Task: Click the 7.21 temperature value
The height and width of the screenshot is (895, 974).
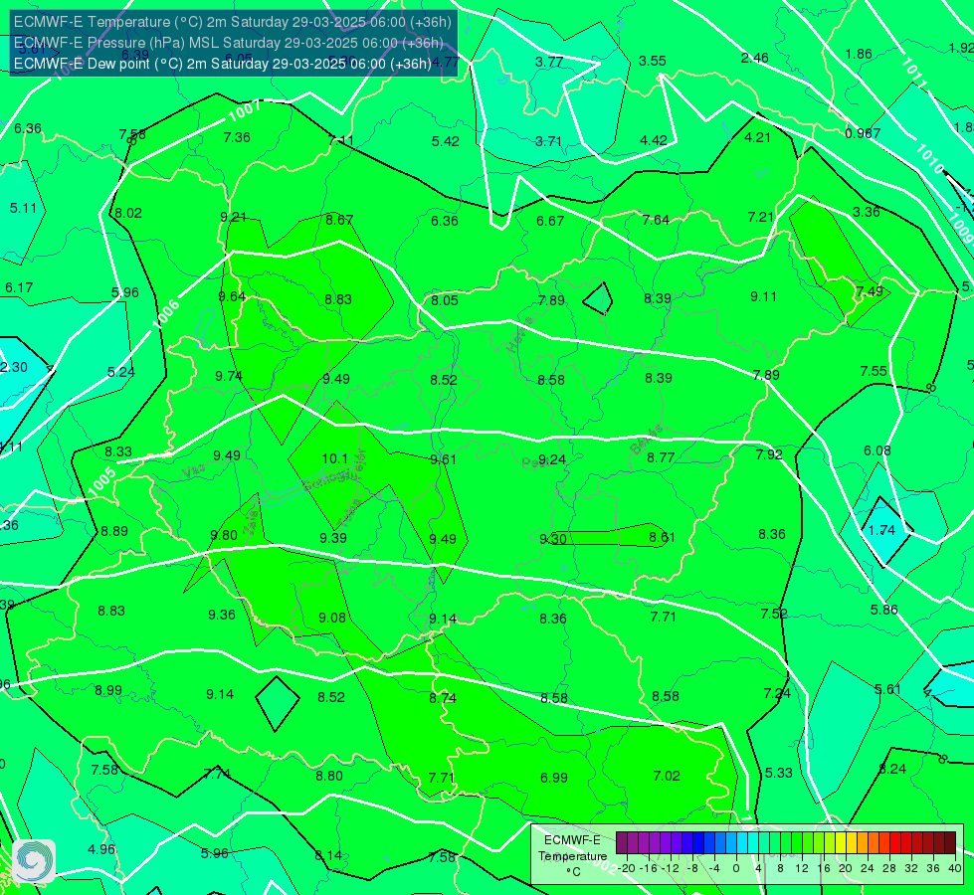Action: click(761, 217)
